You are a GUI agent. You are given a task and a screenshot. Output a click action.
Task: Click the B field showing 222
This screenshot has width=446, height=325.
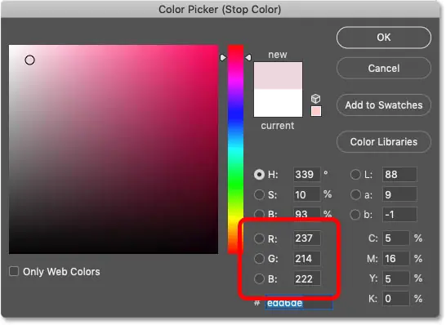(x=306, y=279)
